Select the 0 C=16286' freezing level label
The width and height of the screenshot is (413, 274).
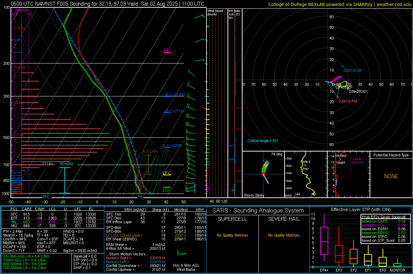tap(172, 146)
